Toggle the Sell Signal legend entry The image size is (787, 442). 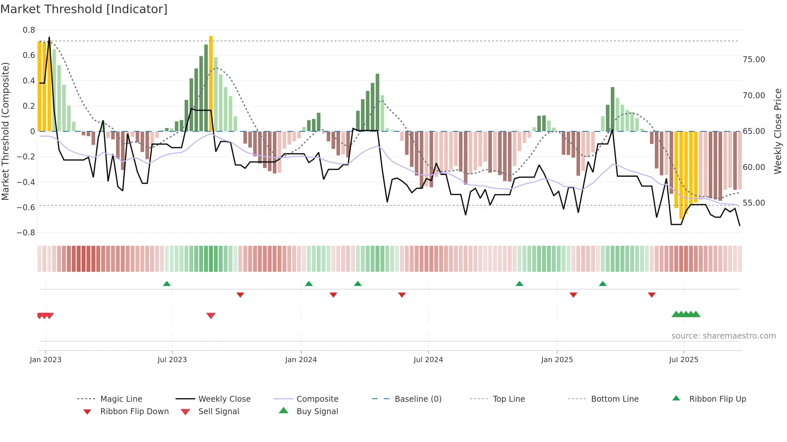[x=210, y=411]
